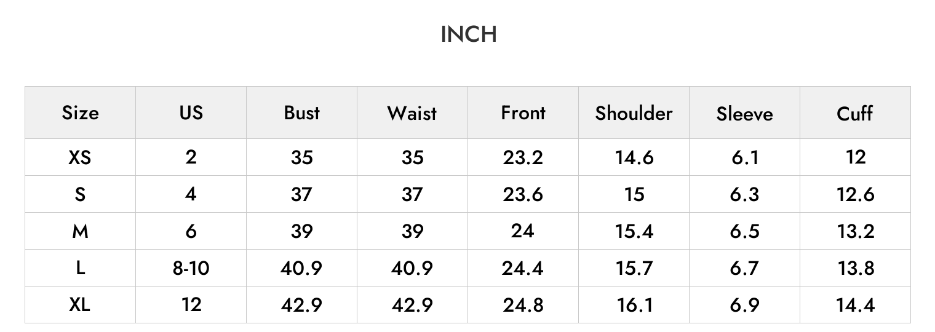Click the Shoulder column header
Screen dimensions: 935x332
point(634,113)
